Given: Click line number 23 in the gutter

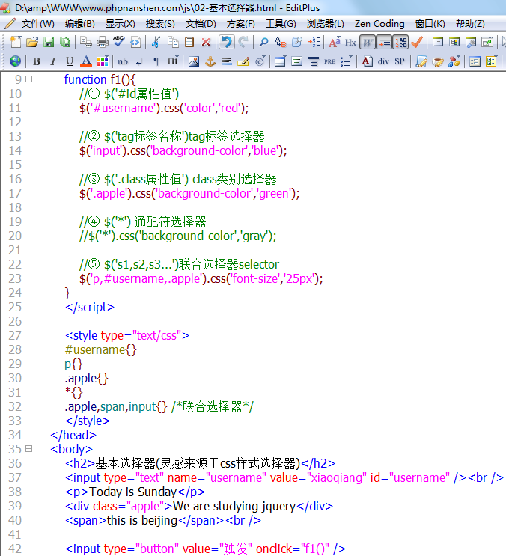Looking at the screenshot, I should [x=15, y=278].
